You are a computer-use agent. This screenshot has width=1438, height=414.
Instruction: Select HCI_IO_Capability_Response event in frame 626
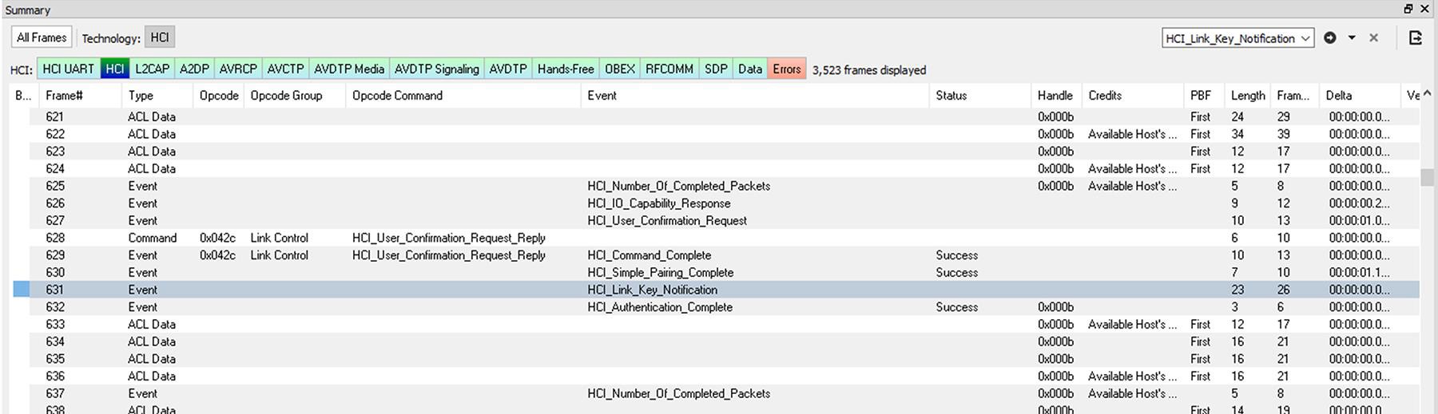(x=658, y=203)
